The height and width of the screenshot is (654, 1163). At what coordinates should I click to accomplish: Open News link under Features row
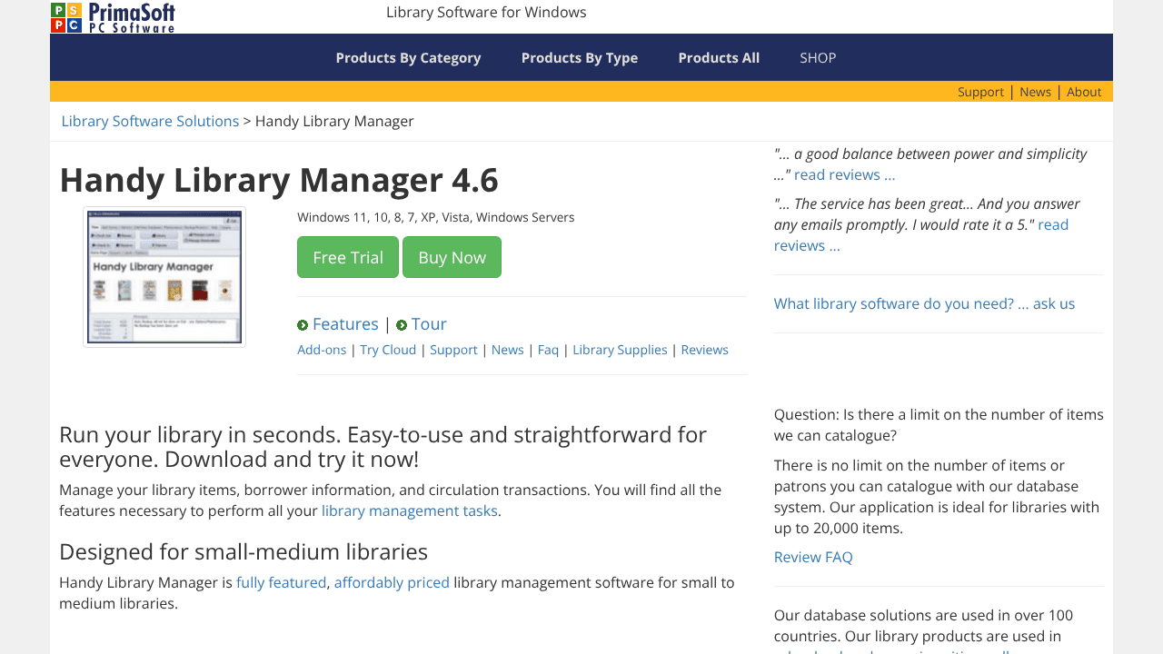[x=508, y=350]
